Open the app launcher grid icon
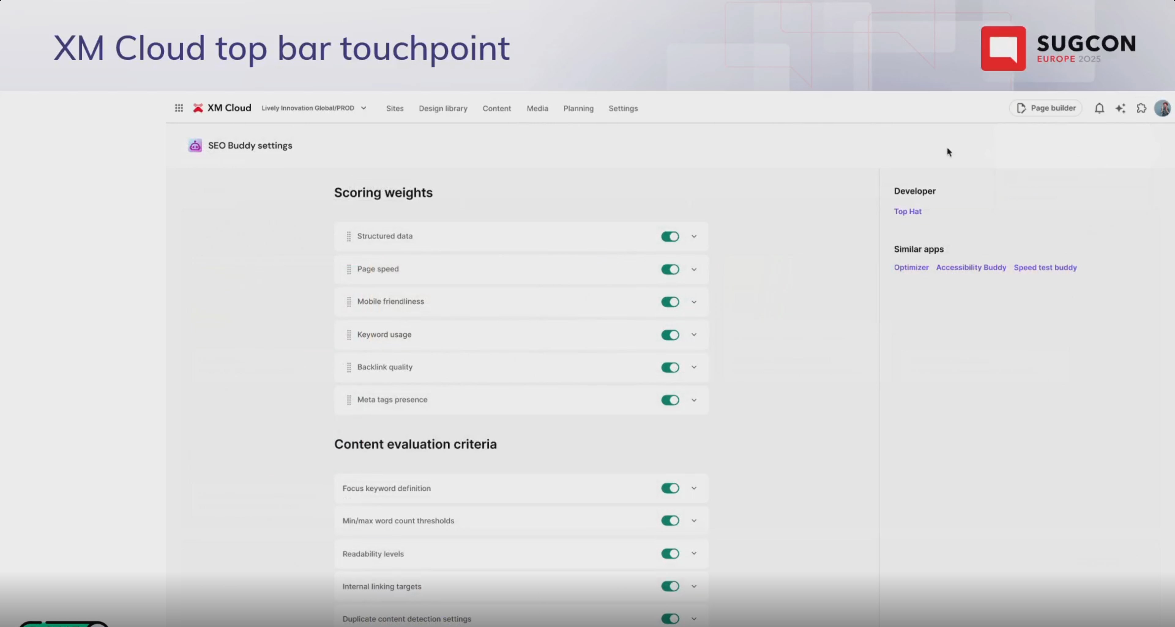The width and height of the screenshot is (1175, 627). point(179,108)
